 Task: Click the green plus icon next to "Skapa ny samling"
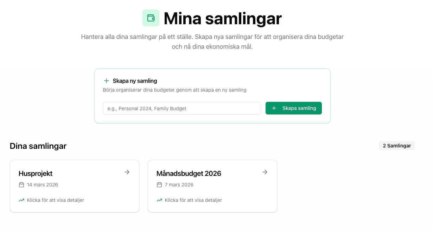point(106,80)
